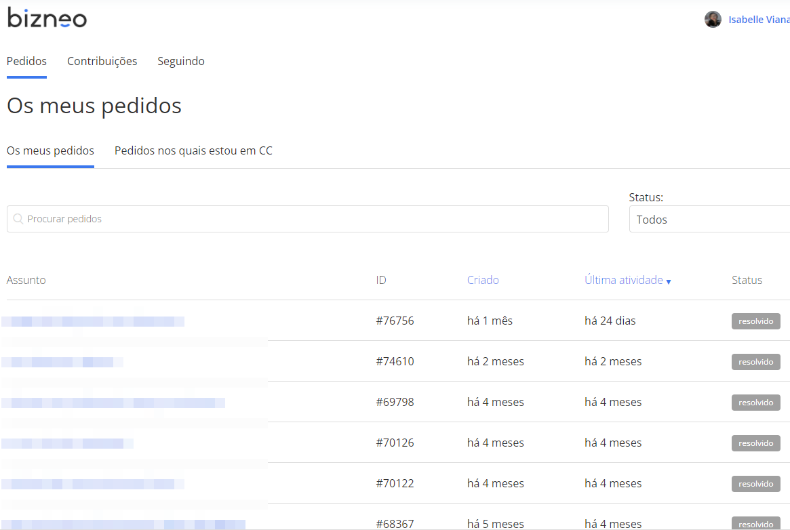Click the resolvido badge for #70122
790x530 pixels.
[x=755, y=484]
